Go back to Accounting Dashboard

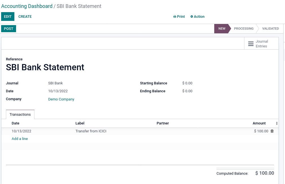pos(27,6)
